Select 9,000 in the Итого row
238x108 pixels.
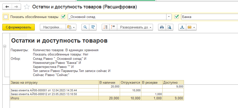[x=173, y=98]
